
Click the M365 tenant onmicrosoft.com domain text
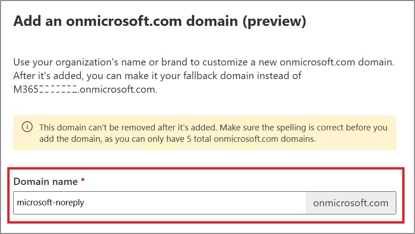85,90
